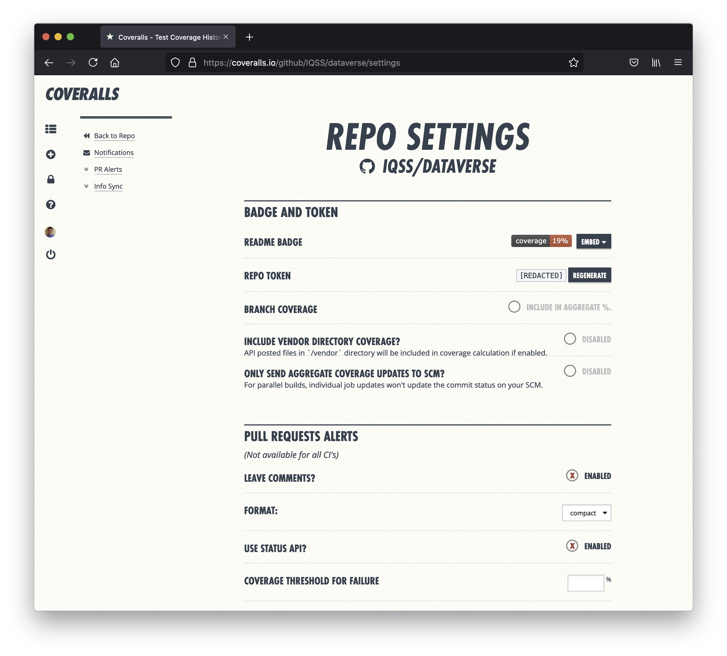The height and width of the screenshot is (656, 727).
Task: Click the padlock icon in sidebar
Action: tap(50, 179)
